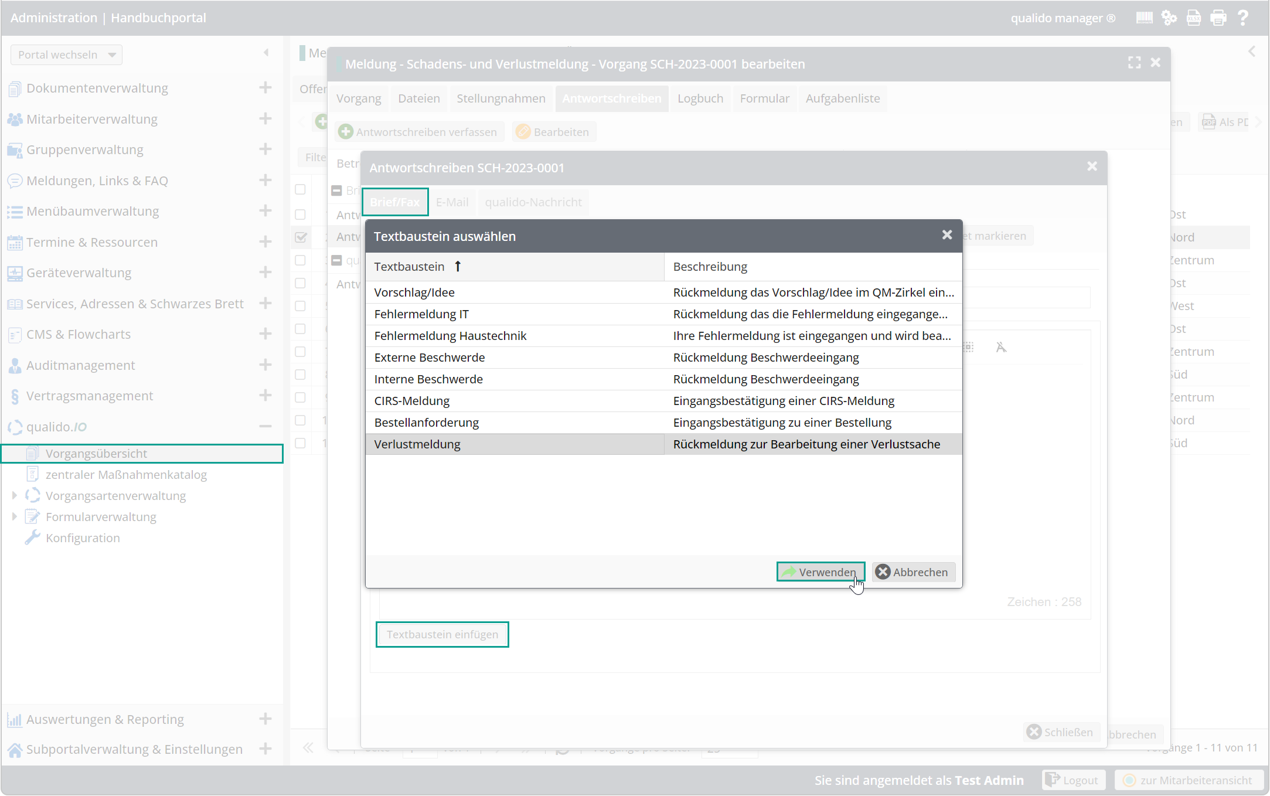
Task: Click the Auswertungen & Reporting chart icon
Action: pos(15,719)
